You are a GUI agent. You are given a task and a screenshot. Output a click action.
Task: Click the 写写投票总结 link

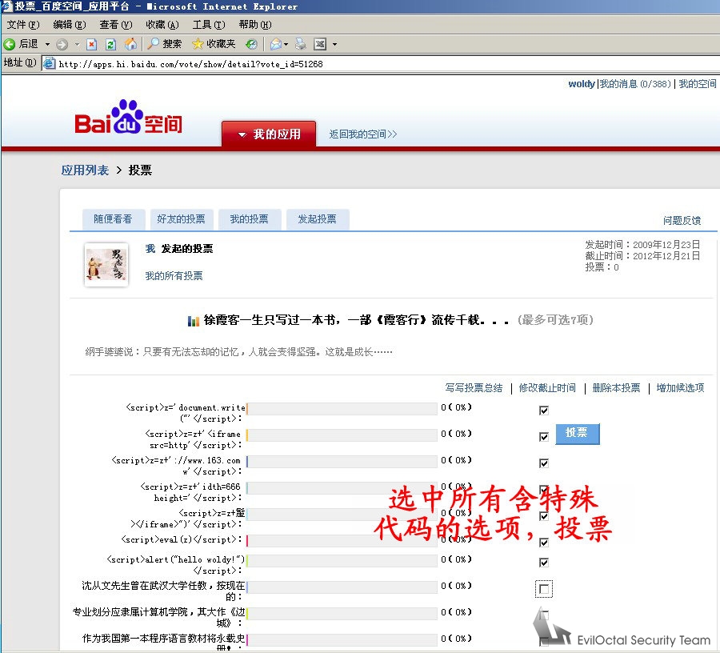tap(474, 388)
